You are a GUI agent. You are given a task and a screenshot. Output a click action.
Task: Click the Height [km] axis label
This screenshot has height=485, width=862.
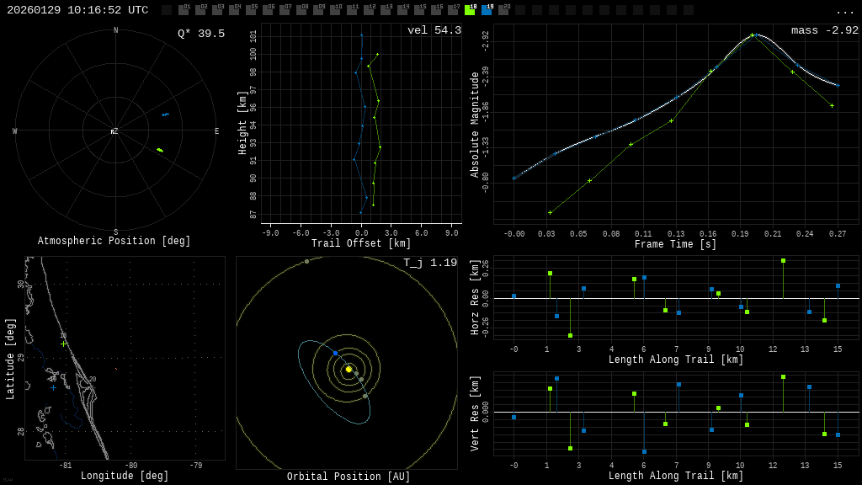tap(242, 123)
